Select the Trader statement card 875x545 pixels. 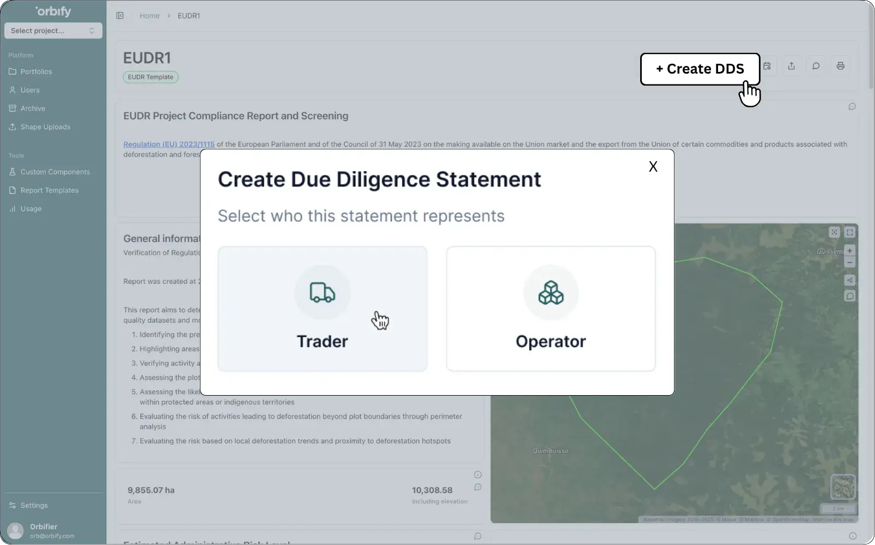pos(322,308)
